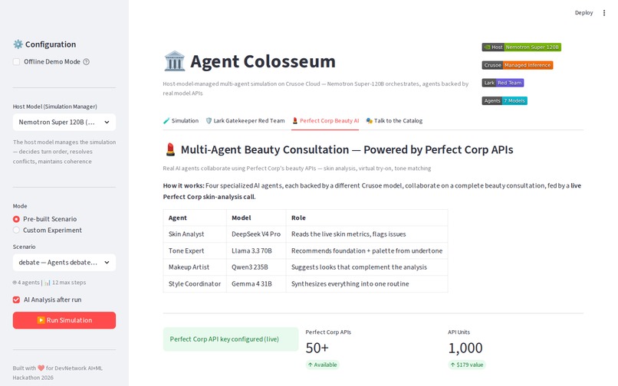618x386 pixels.
Task: Open the Host Model dropdown
Action: point(64,122)
